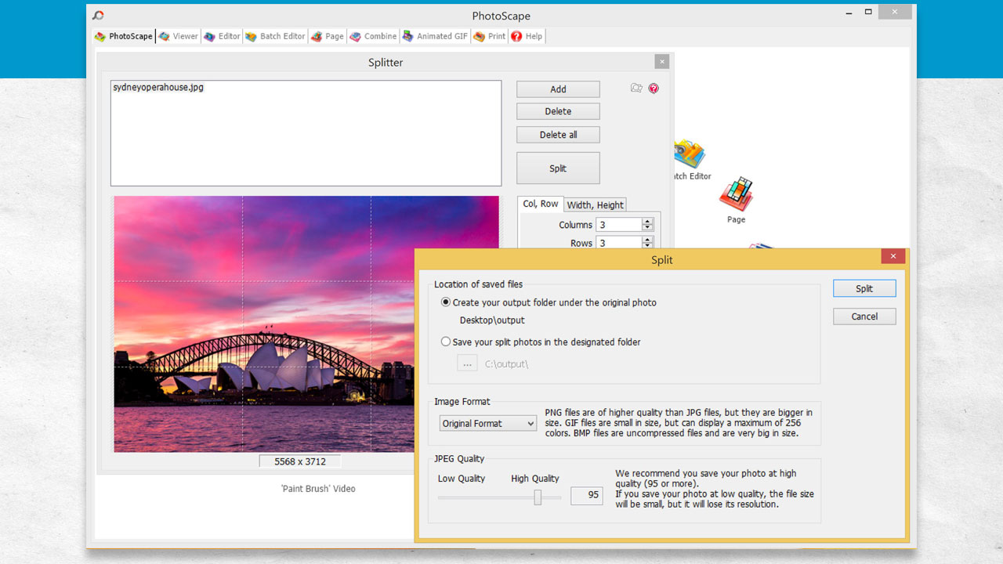Select output folder under original photo option
This screenshot has height=564, width=1003.
pyautogui.click(x=445, y=302)
